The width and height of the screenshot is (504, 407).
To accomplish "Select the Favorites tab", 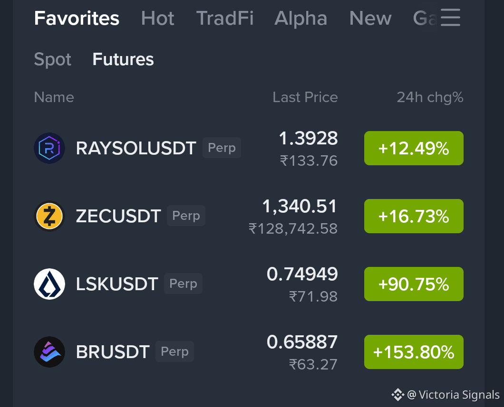I will (77, 18).
